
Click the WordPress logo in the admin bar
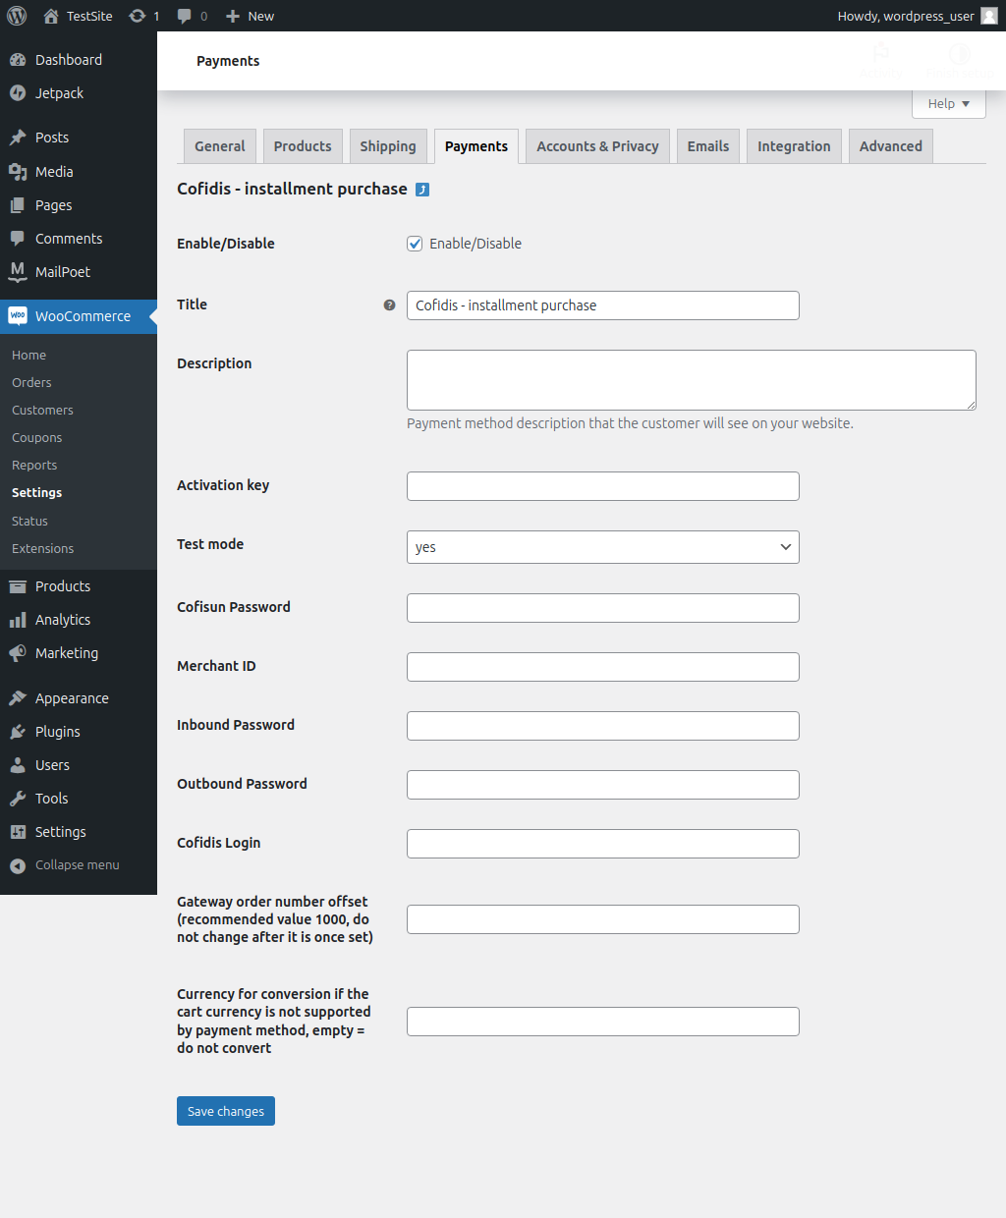[x=18, y=16]
